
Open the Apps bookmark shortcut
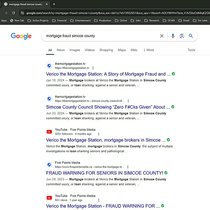pyautogui.click(x=4, y=20)
